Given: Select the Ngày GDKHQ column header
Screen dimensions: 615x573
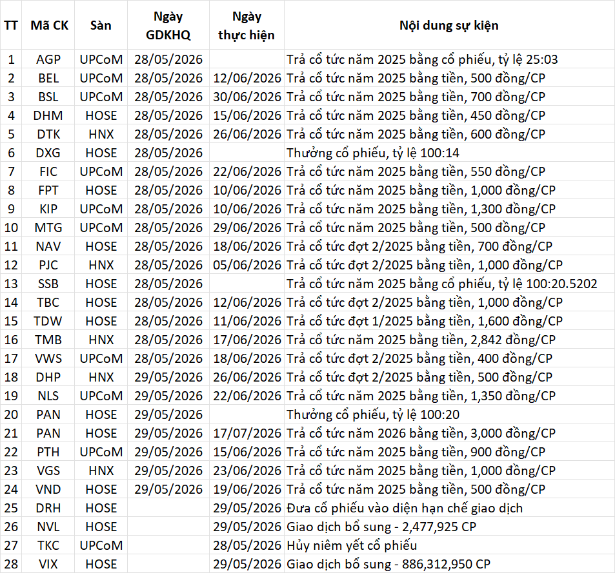Looking at the screenshot, I should click(x=168, y=25).
